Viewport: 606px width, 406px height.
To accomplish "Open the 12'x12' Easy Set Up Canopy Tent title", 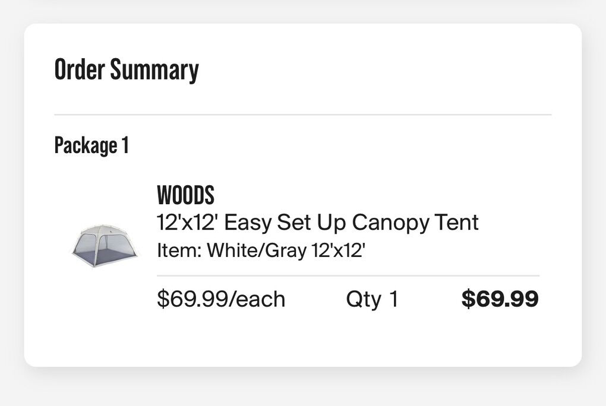I will coord(317,223).
